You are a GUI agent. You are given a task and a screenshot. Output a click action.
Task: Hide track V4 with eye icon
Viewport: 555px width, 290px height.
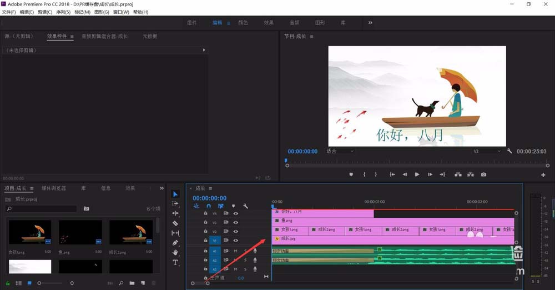coord(236,213)
